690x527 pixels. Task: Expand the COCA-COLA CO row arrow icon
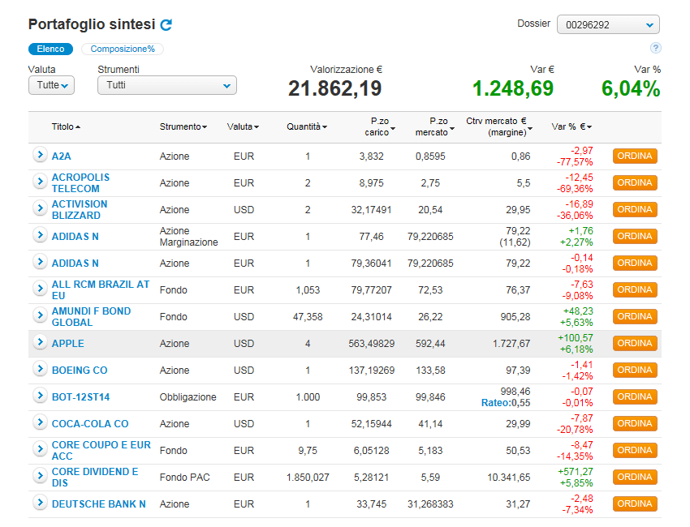40,422
